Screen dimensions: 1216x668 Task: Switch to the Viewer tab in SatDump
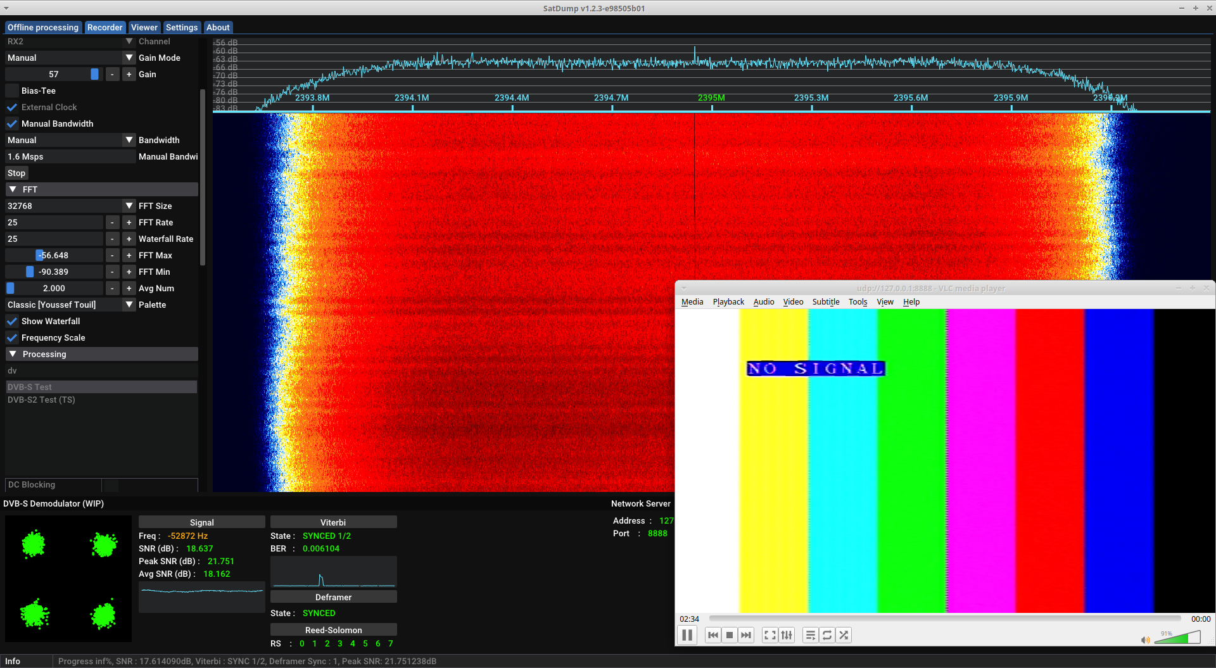(x=144, y=27)
